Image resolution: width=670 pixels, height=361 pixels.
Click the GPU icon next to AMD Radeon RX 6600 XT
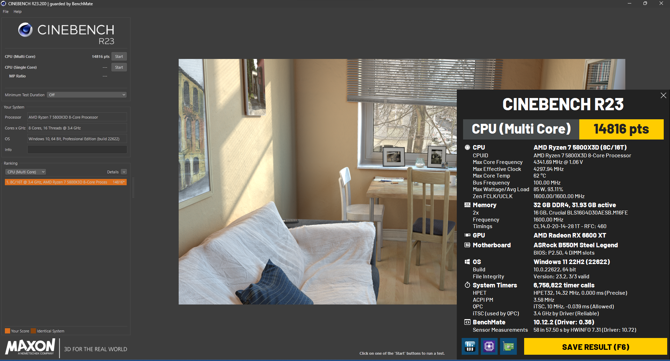468,235
